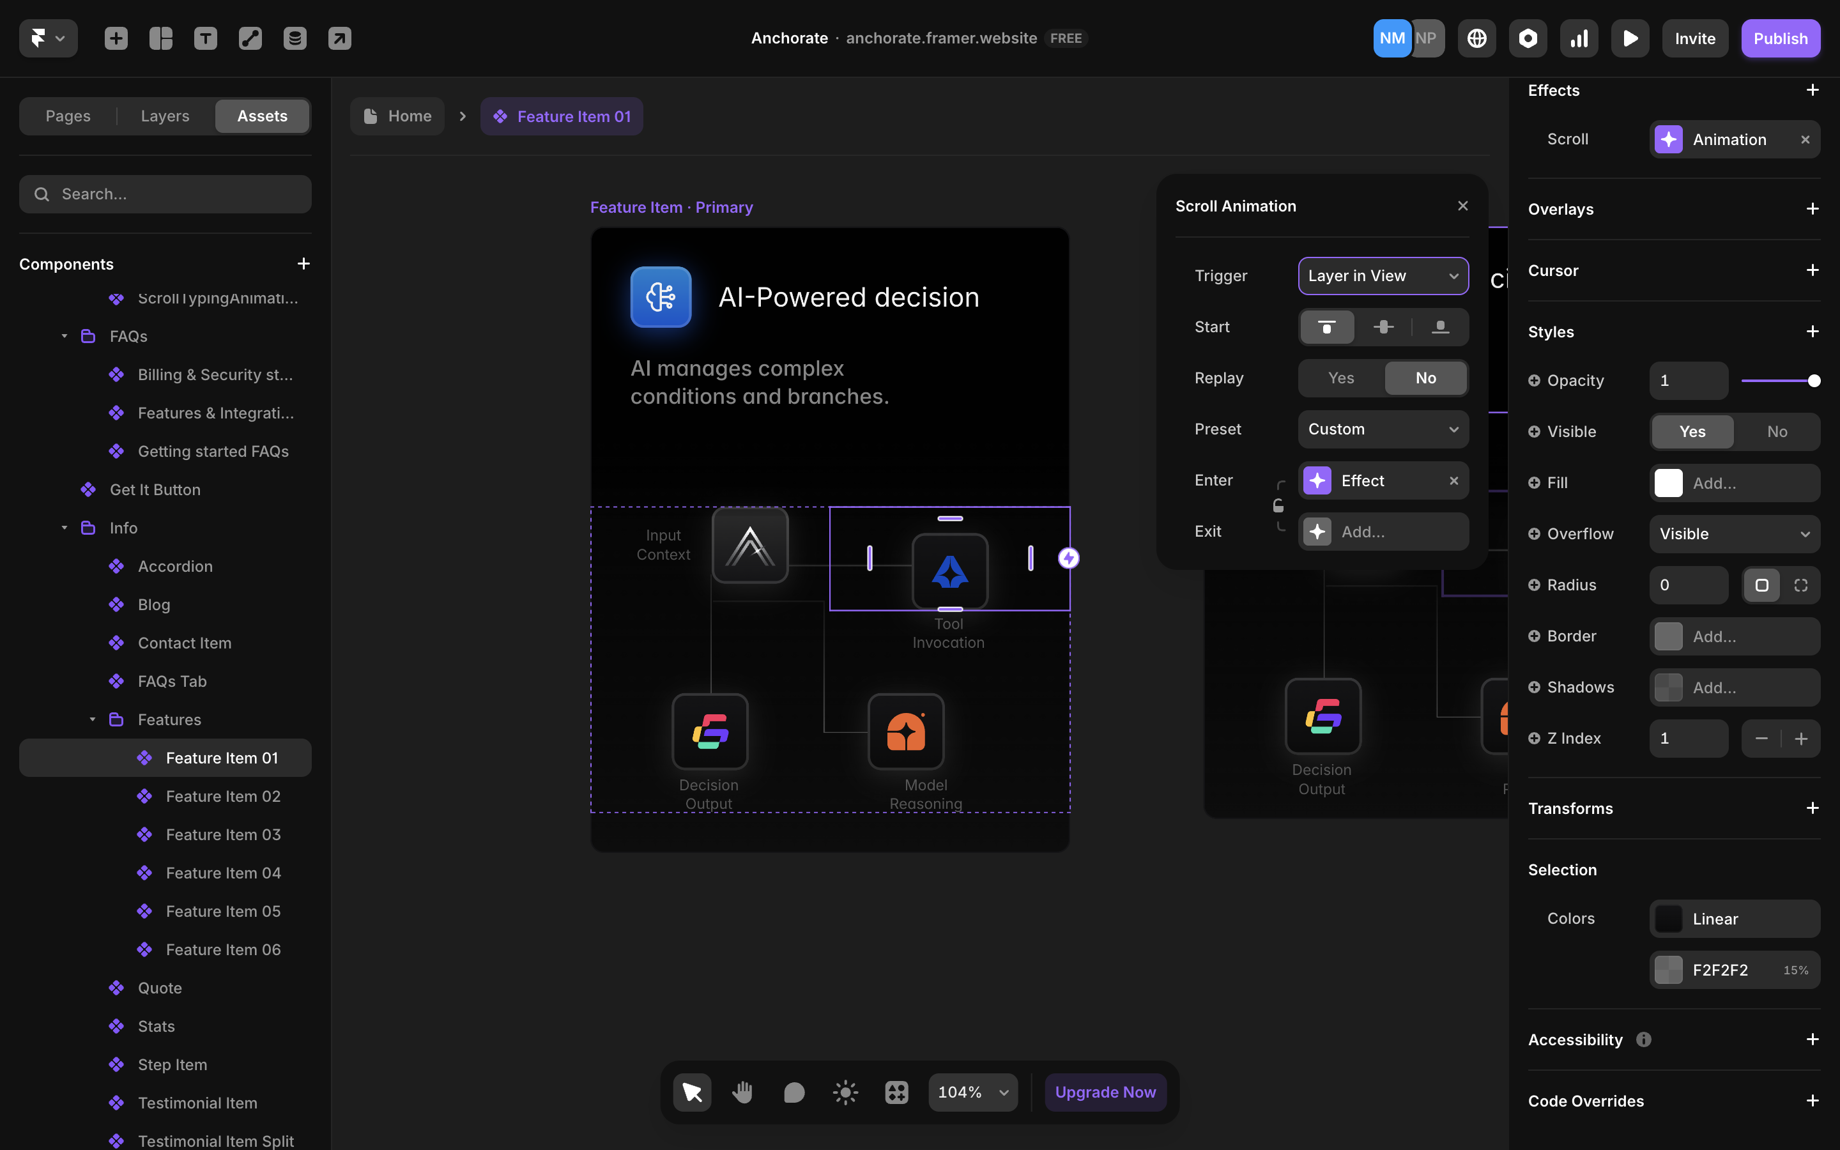Open the Trigger dropdown showing Layer in View

click(x=1383, y=276)
